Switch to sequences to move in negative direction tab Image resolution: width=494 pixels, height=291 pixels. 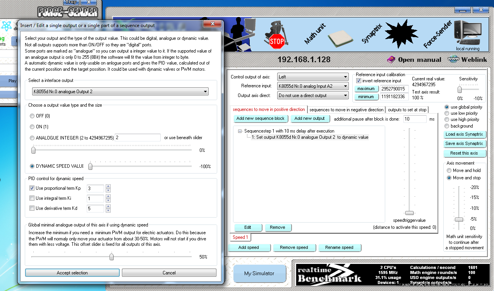[346, 110]
